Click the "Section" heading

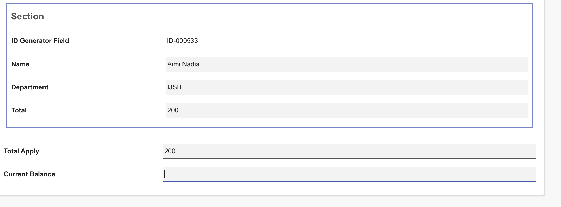coord(27,16)
